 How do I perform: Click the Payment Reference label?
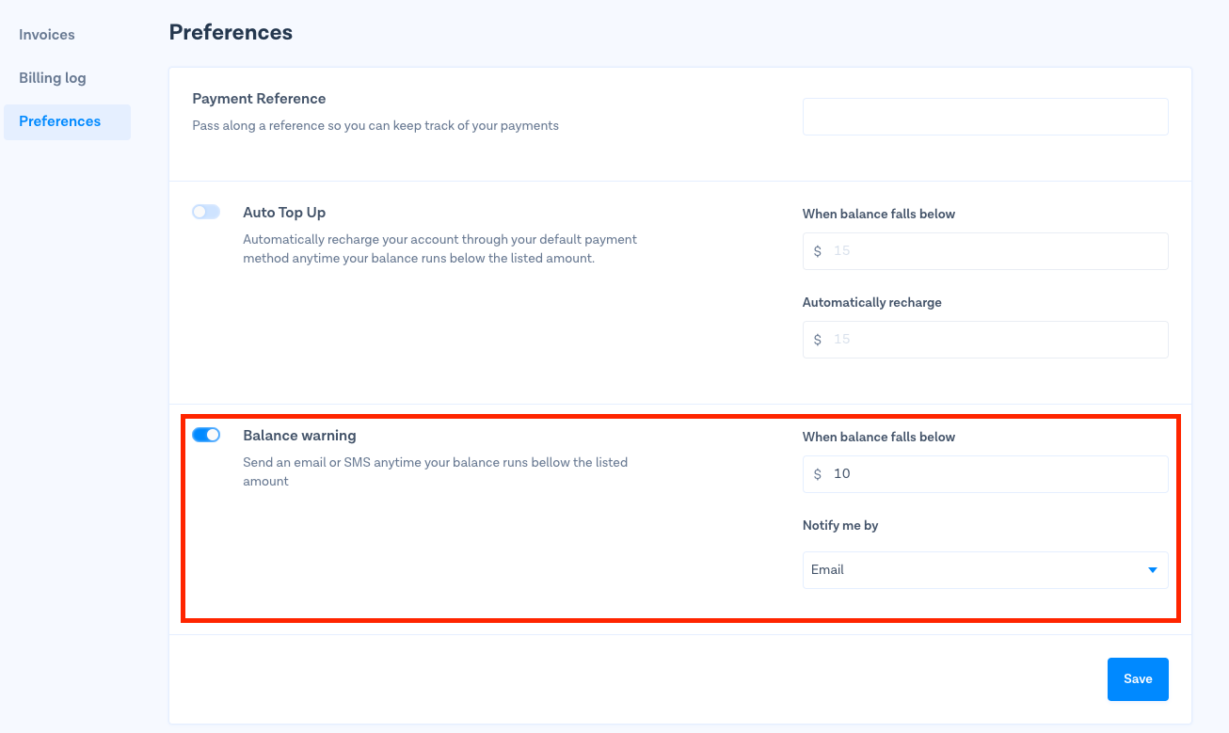coord(259,99)
